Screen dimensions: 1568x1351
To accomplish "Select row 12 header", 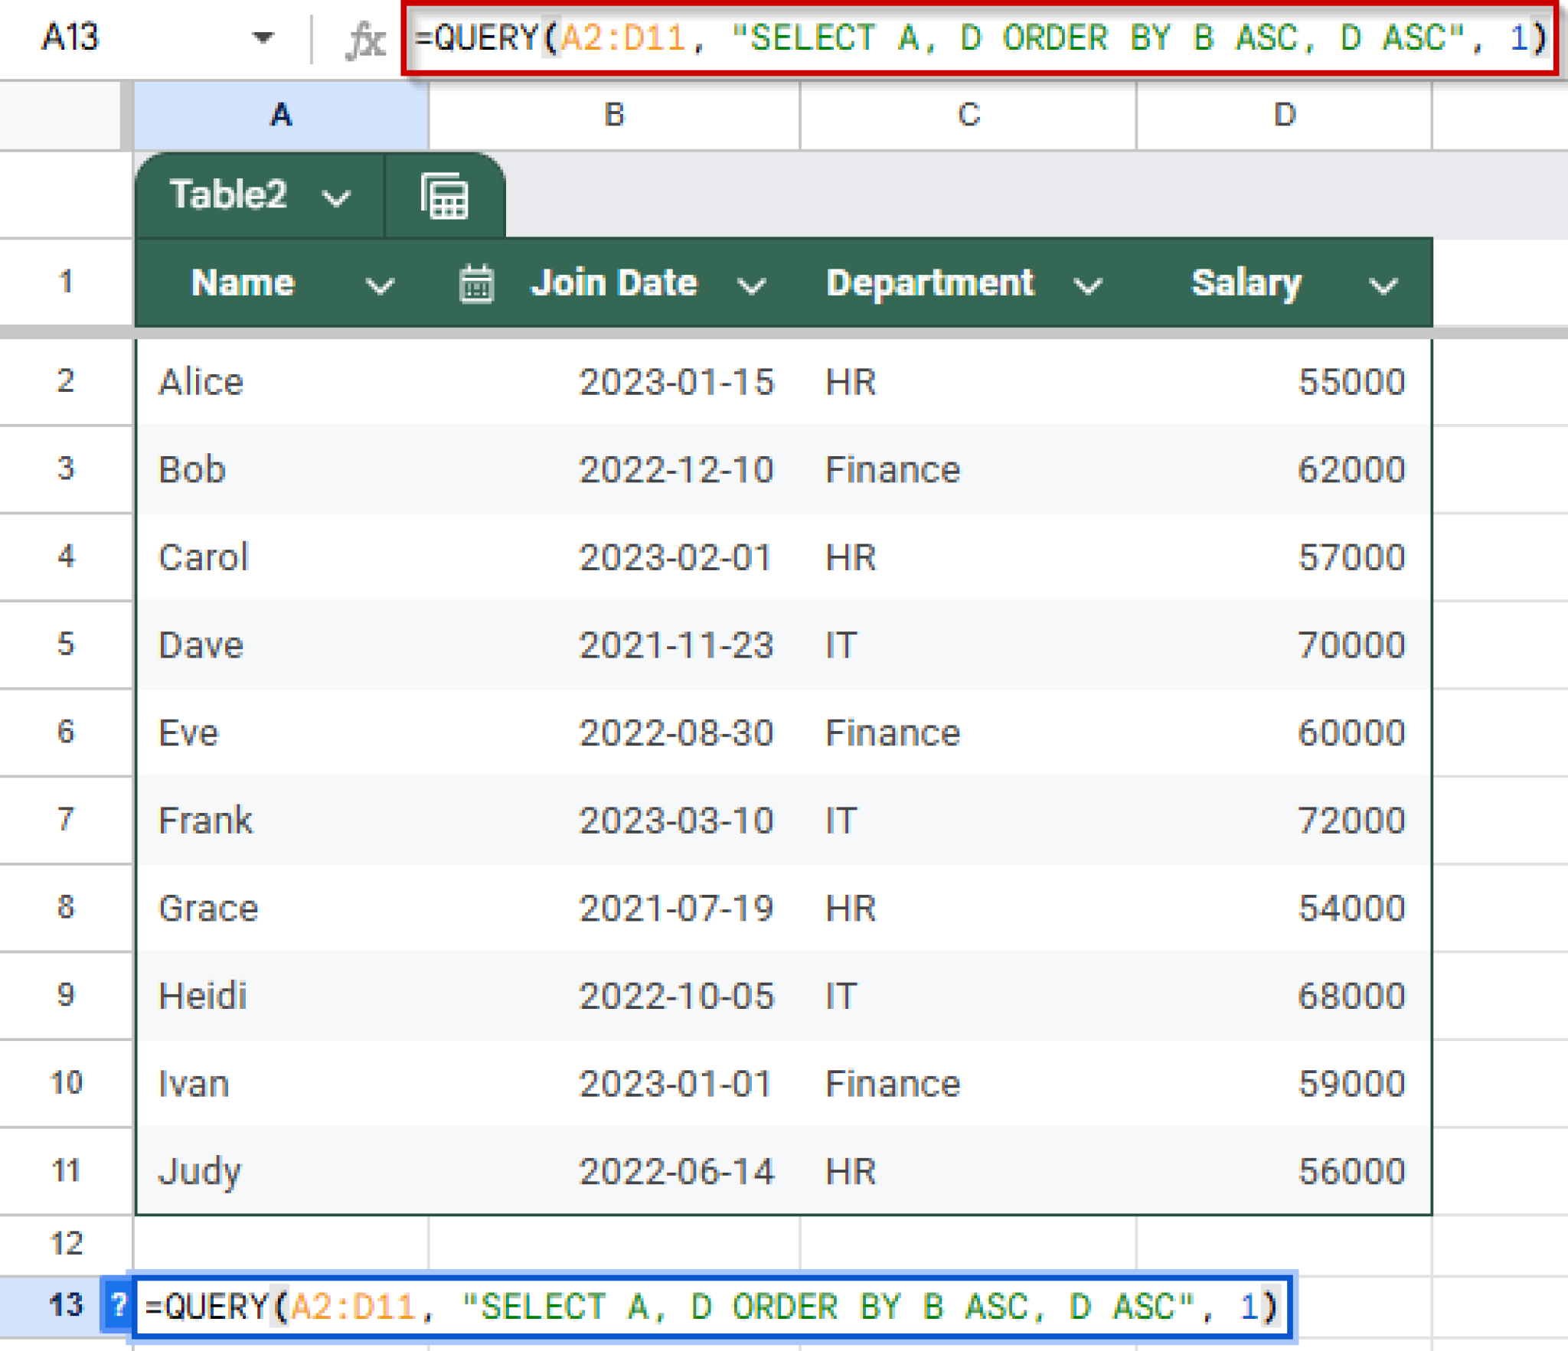I will pyautogui.click(x=67, y=1244).
